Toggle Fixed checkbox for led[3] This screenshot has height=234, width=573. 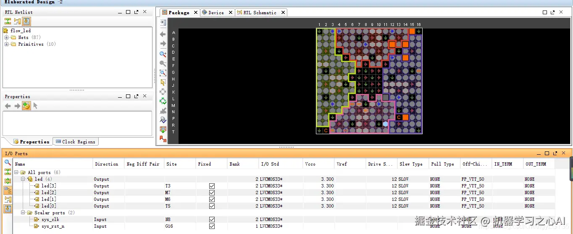[212, 186]
